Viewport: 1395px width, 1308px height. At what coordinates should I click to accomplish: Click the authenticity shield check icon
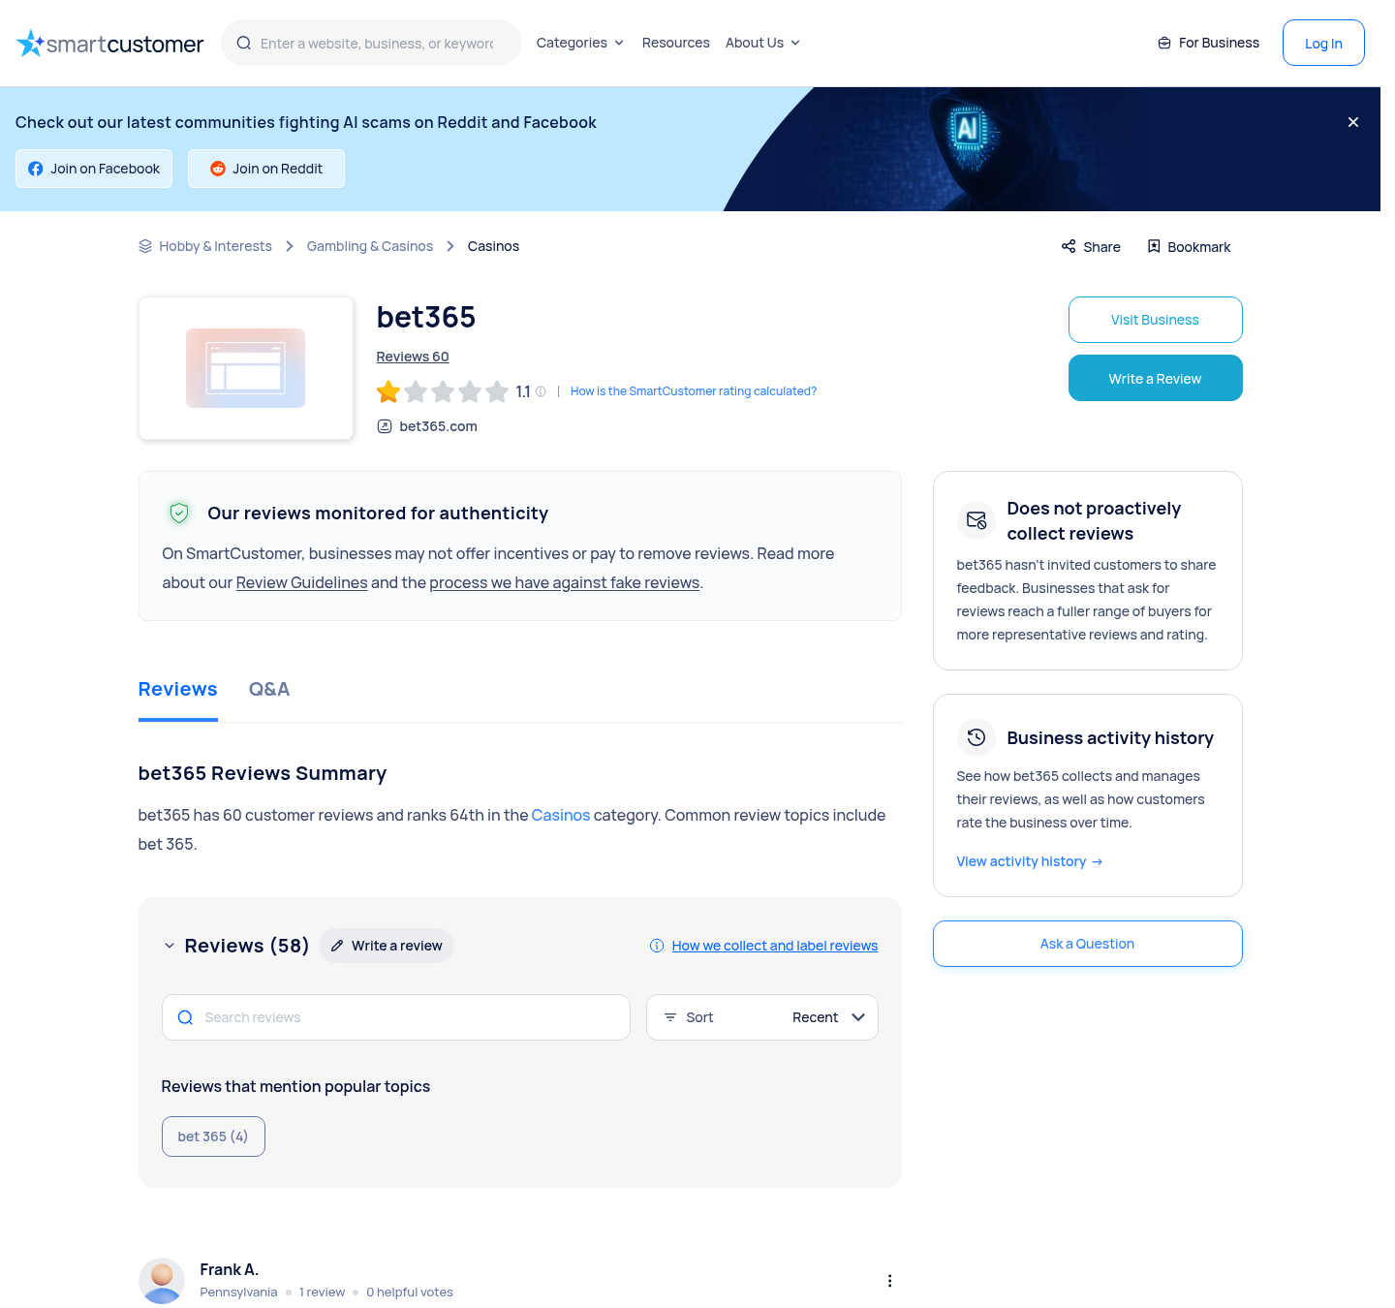(x=179, y=513)
